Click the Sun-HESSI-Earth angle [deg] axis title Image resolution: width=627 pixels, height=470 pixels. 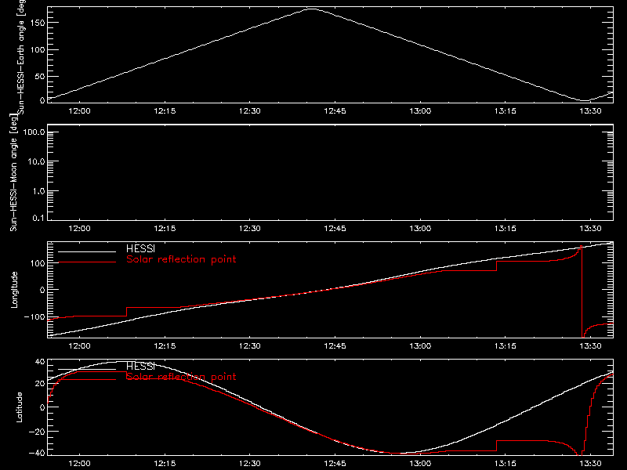point(21,57)
